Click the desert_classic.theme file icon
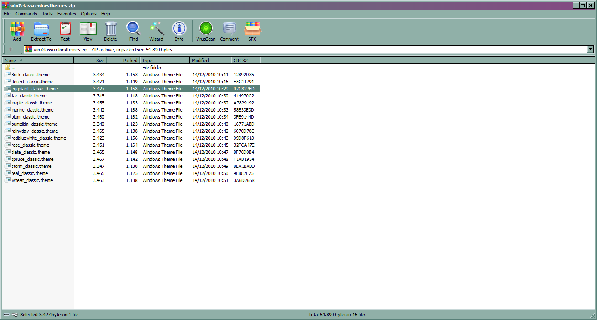The image size is (597, 320). coord(7,82)
